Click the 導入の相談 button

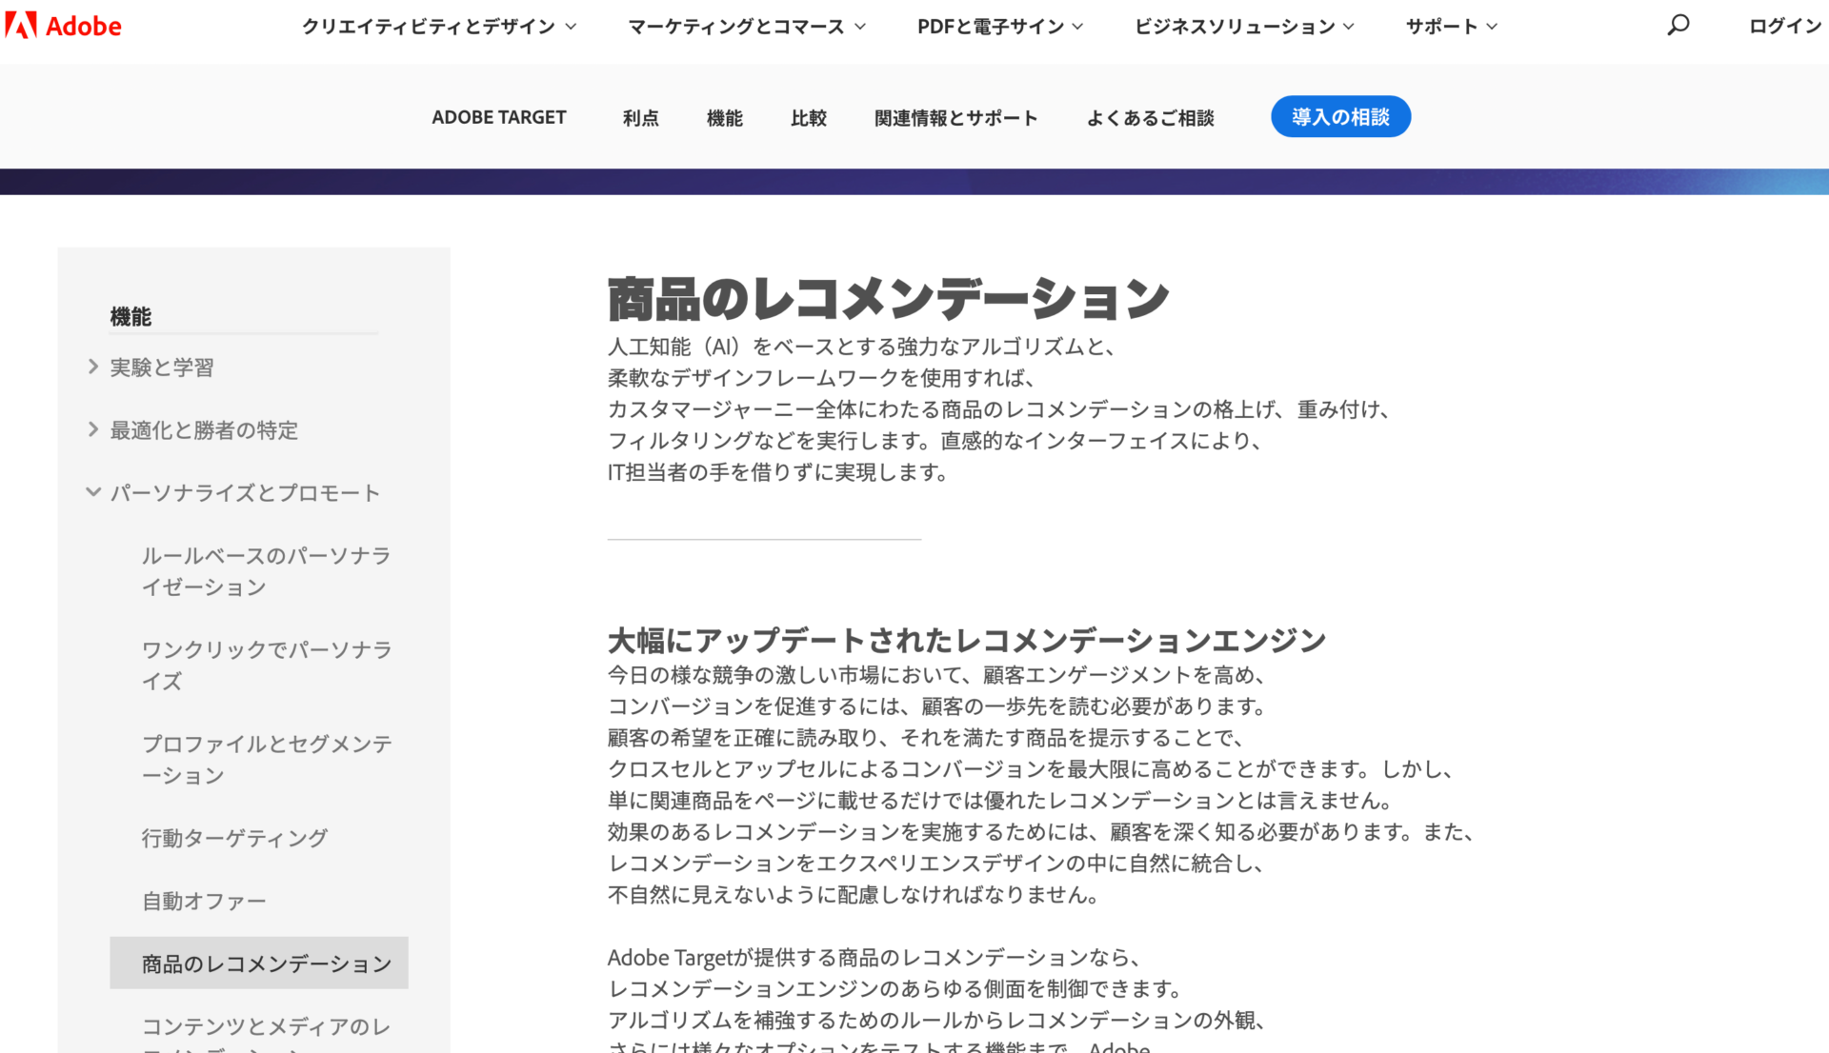tap(1340, 117)
